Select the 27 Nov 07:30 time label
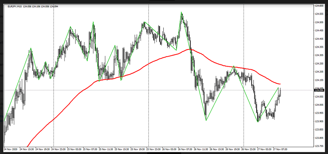The height and width of the screenshot is (154, 328). coord(280,150)
